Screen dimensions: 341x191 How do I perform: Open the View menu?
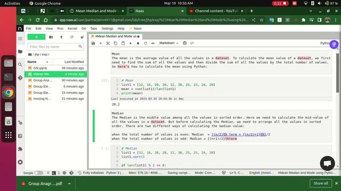pos(49,28)
